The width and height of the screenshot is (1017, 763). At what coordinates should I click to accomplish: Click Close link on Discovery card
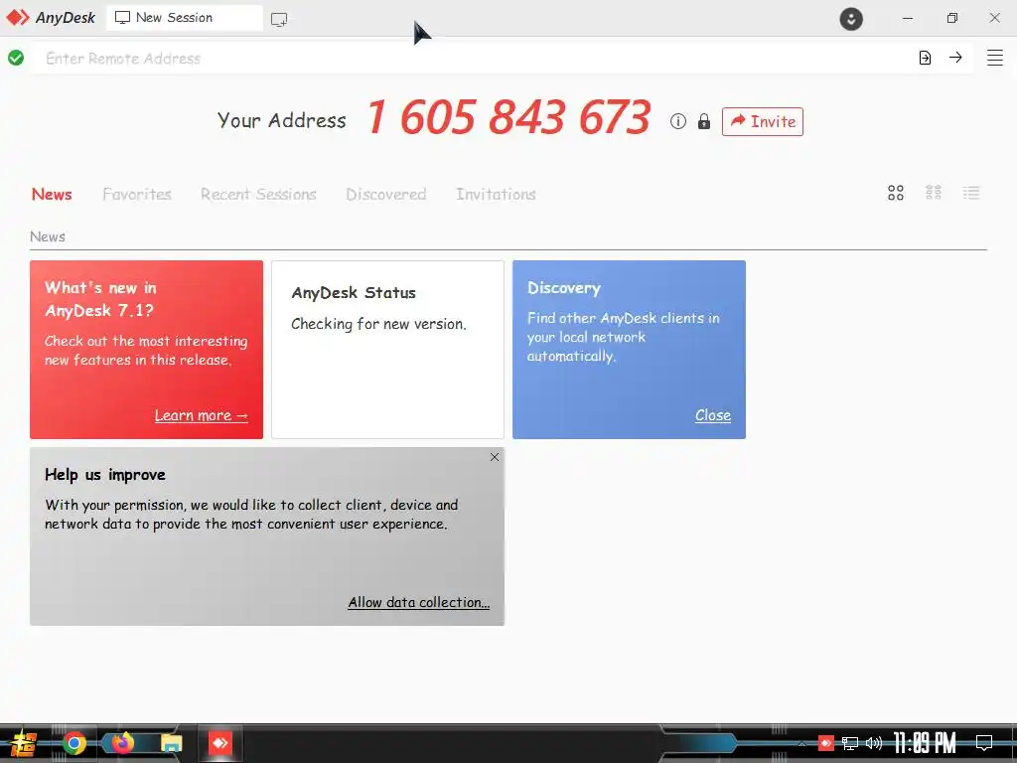(x=713, y=415)
